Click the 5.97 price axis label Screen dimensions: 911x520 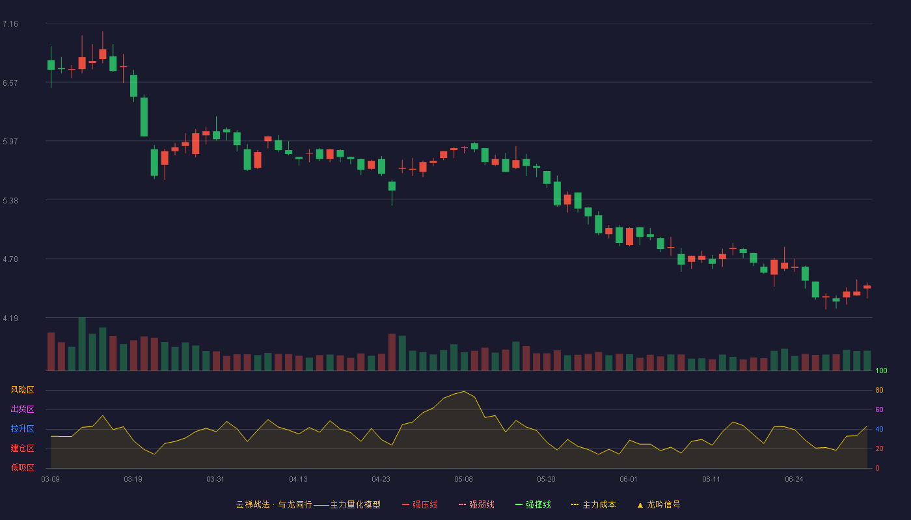point(10,142)
